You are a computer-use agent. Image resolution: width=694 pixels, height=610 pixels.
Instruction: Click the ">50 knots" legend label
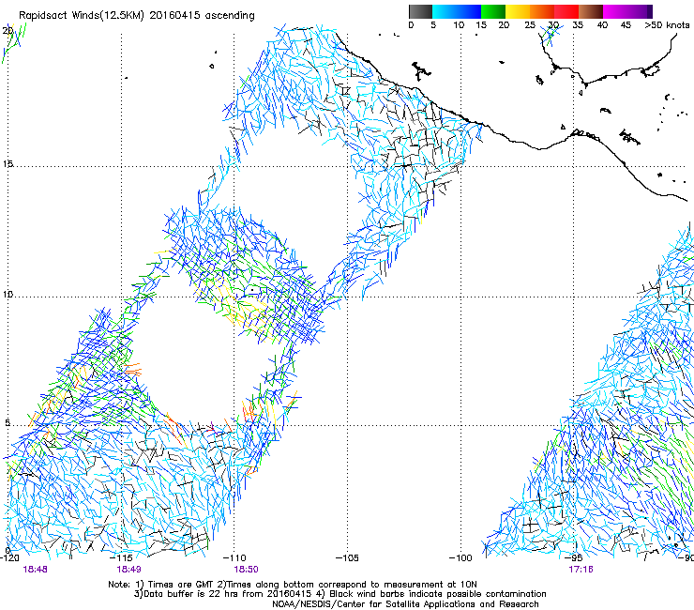[x=667, y=24]
